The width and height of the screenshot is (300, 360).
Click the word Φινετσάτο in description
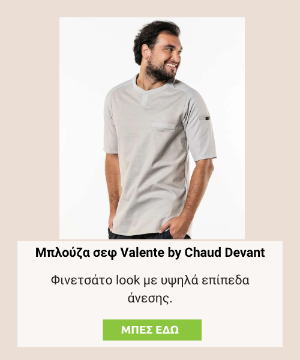pos(82,280)
